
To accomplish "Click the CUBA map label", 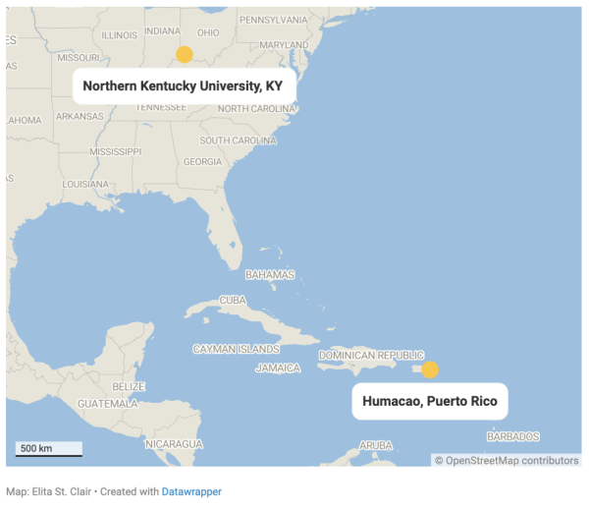I will (x=233, y=301).
